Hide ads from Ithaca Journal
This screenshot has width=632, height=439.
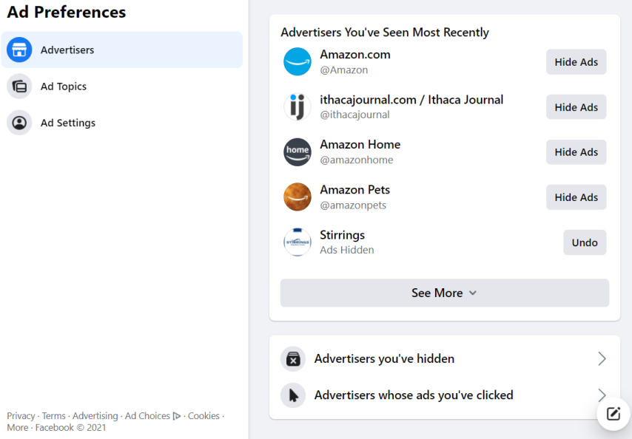[576, 107]
